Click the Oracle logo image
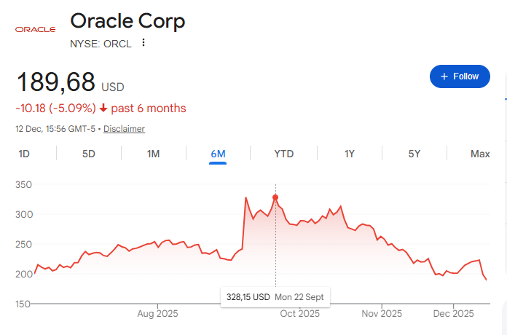Screen dimensions: 507x335 pyautogui.click(x=36, y=29)
